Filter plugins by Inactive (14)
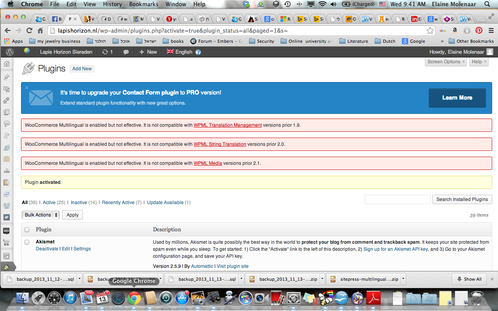The image size is (498, 311). [x=84, y=203]
